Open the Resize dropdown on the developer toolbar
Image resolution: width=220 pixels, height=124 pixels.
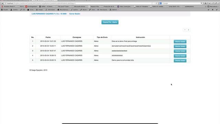[x=84, y=10]
